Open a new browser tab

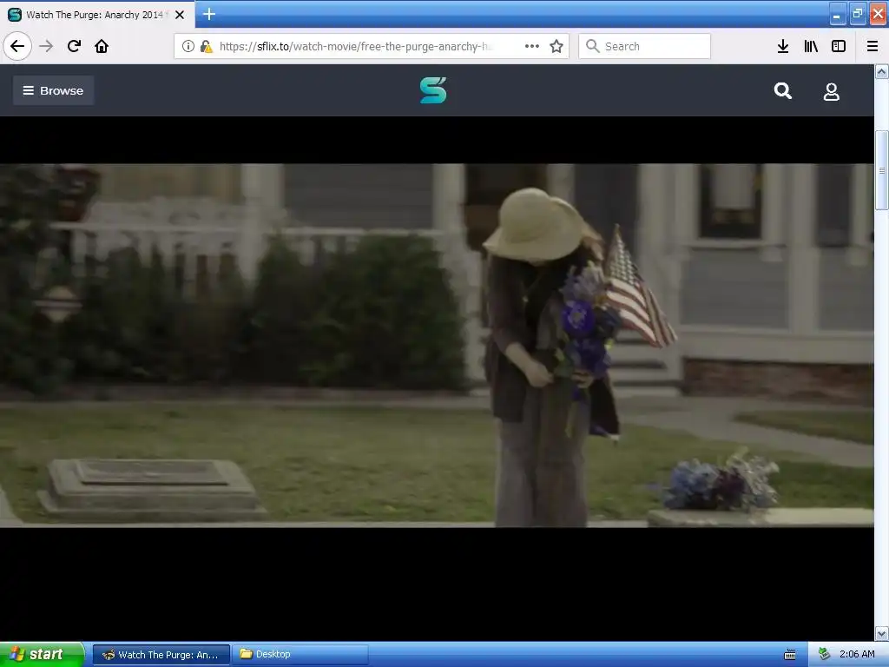coord(209,14)
